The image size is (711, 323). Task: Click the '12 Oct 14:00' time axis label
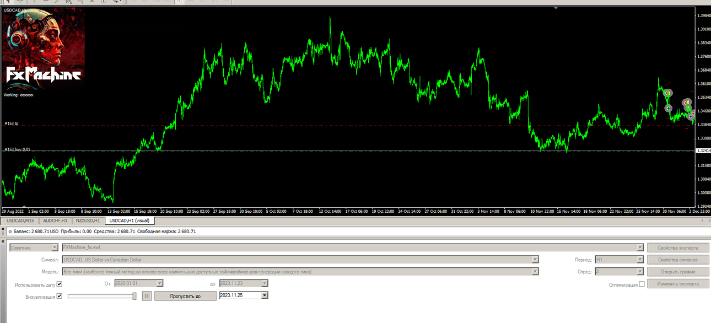(x=331, y=211)
